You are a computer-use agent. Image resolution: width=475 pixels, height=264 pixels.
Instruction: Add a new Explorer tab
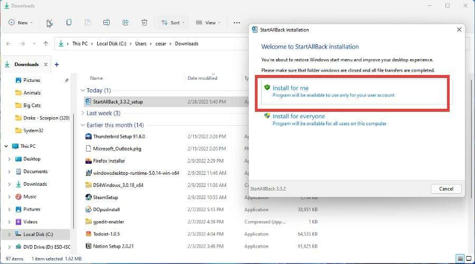click(56, 64)
